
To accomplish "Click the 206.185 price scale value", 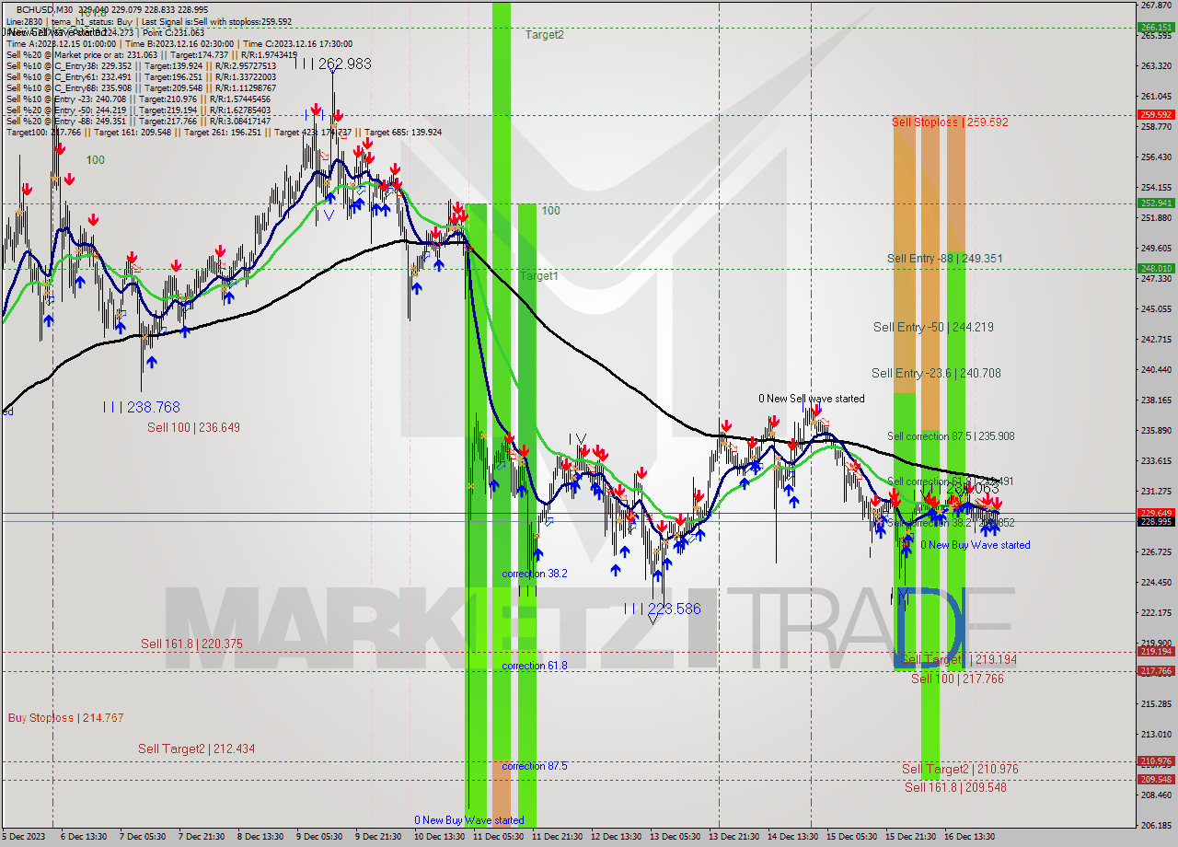I will pyautogui.click(x=1156, y=826).
